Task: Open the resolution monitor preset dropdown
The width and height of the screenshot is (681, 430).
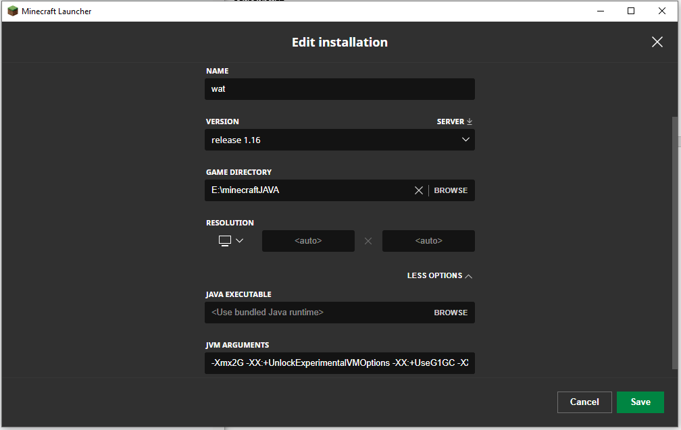Action: pyautogui.click(x=231, y=240)
